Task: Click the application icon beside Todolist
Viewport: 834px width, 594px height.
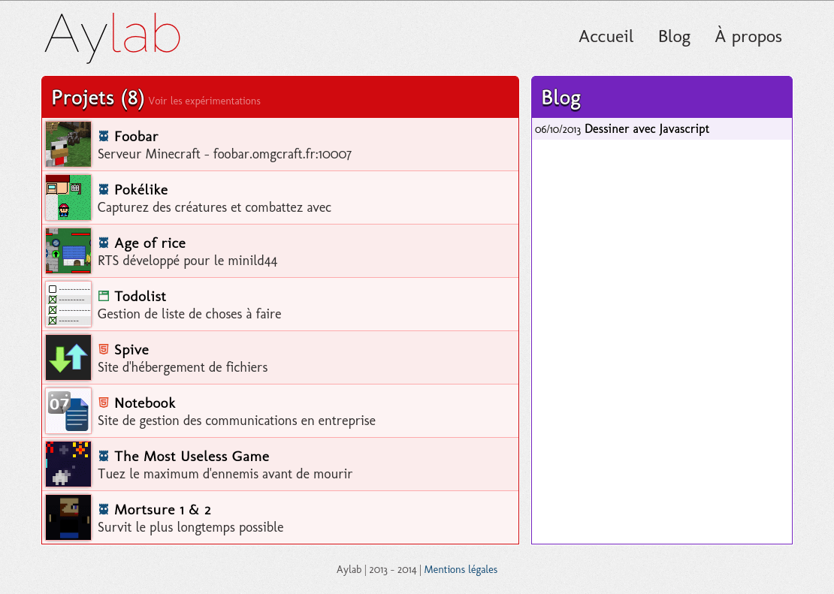Action: coord(104,296)
